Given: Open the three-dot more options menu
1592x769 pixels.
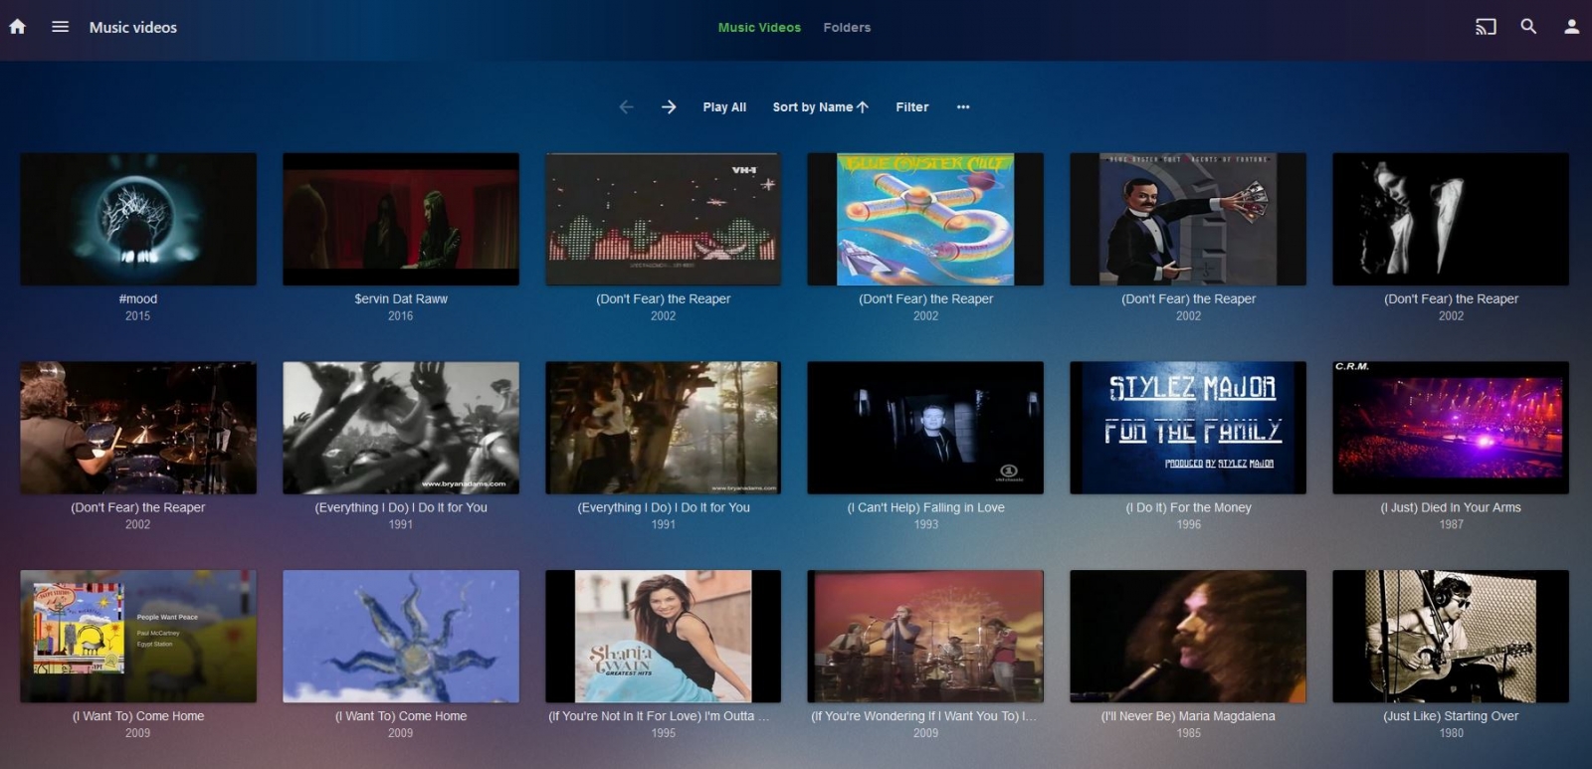Looking at the screenshot, I should point(963,106).
